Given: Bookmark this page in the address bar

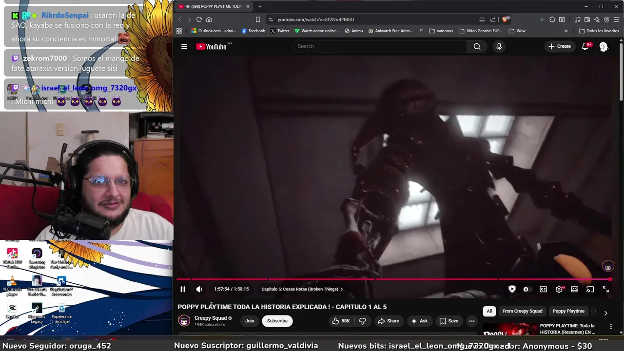Looking at the screenshot, I should 258,19.
